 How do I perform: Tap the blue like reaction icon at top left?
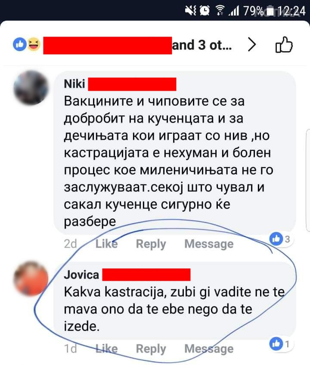(20, 44)
